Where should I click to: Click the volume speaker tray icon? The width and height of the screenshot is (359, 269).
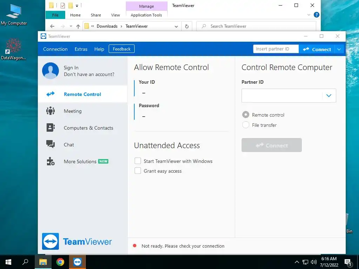(x=314, y=262)
